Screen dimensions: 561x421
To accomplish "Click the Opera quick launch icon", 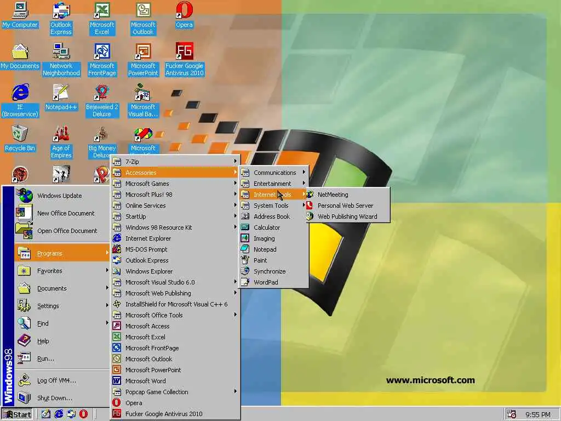I will tap(83, 414).
